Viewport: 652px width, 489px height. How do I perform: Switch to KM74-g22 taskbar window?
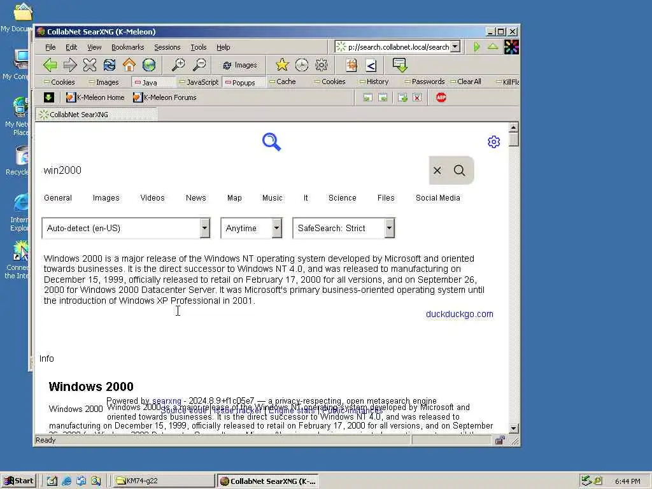pyautogui.click(x=164, y=481)
